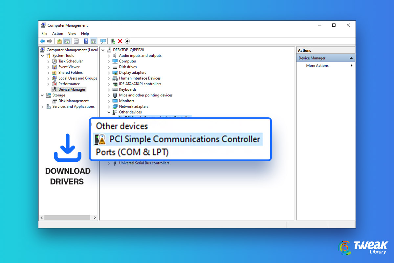This screenshot has height=263, width=394.
Task: Click the horizontal scrollbar right arrow
Action: tap(95, 217)
